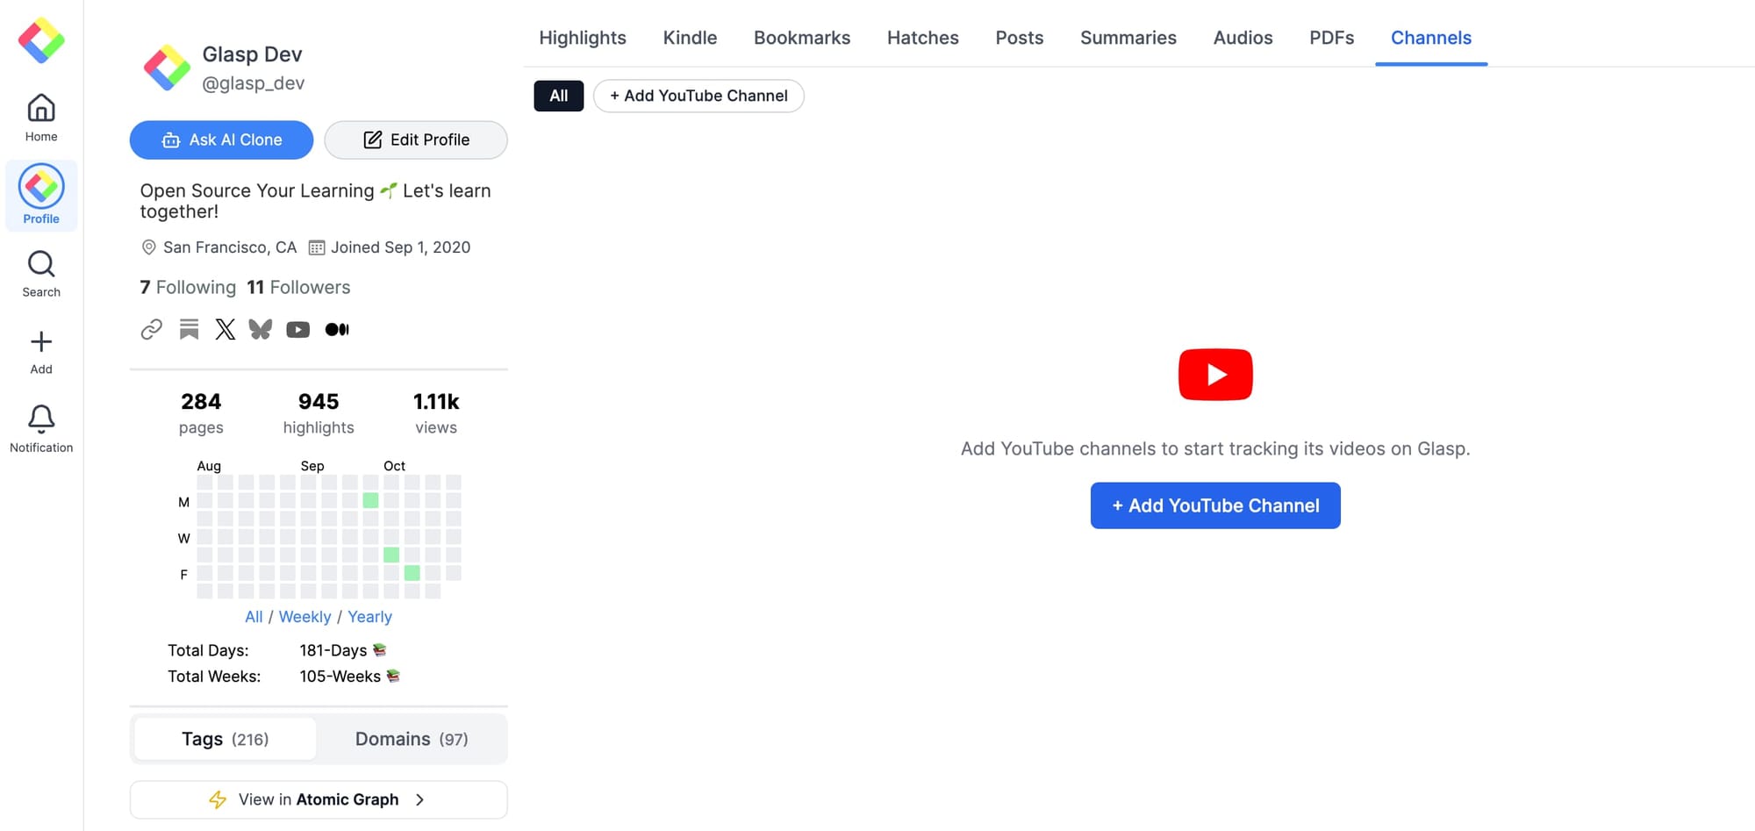Select the All channel filter chip
The height and width of the screenshot is (831, 1755).
[558, 96]
